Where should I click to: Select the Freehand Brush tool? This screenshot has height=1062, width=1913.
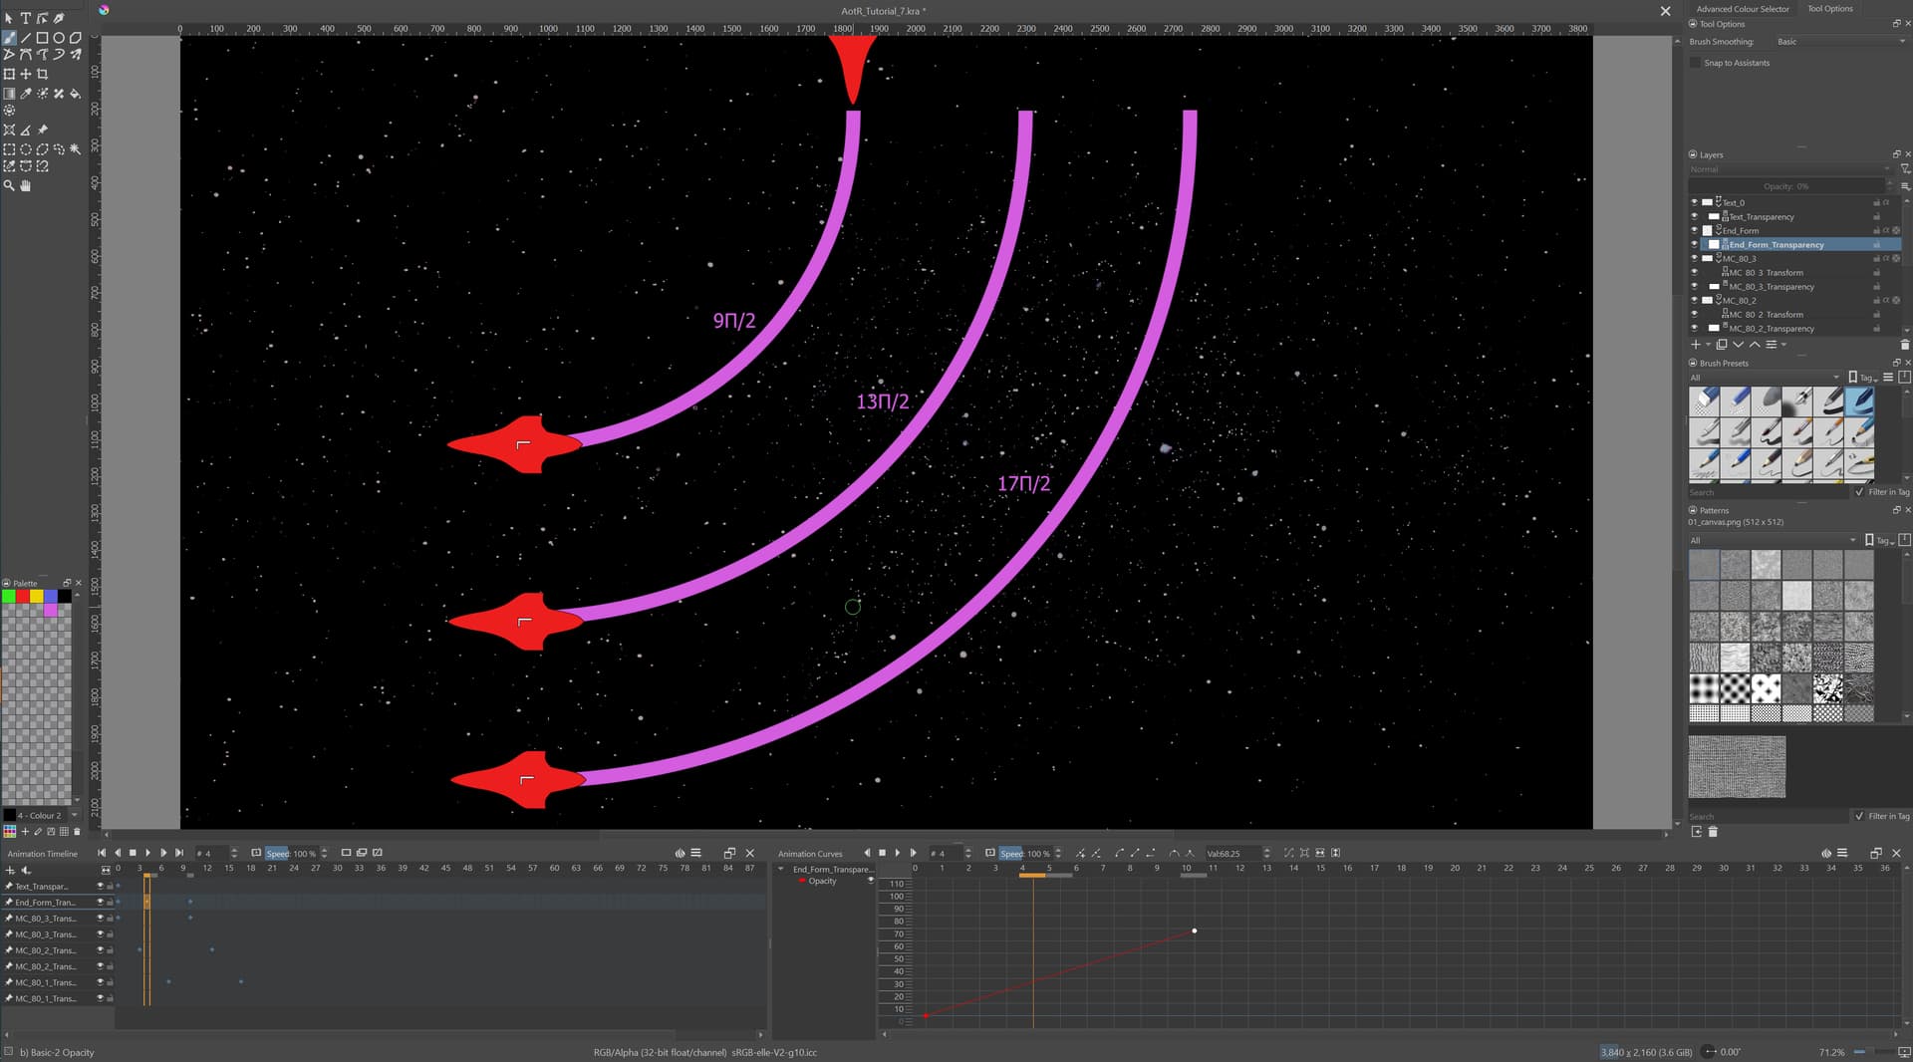click(9, 37)
